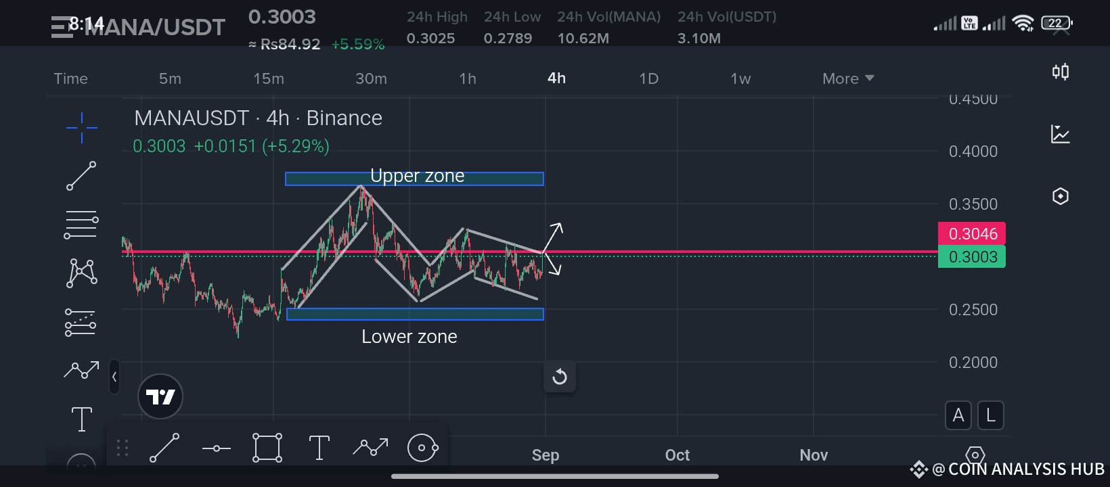Collapse the left drawing toolbar with its arrow
The height and width of the screenshot is (487, 1110).
click(x=114, y=377)
